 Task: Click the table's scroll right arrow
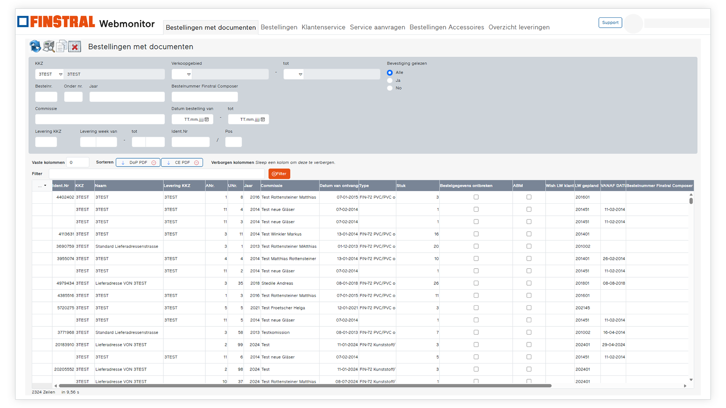pos(685,386)
